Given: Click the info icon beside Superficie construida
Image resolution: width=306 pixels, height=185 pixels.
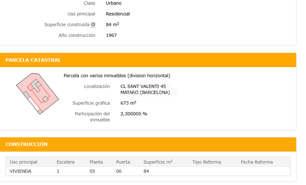Looking at the screenshot, I should click(93, 25).
